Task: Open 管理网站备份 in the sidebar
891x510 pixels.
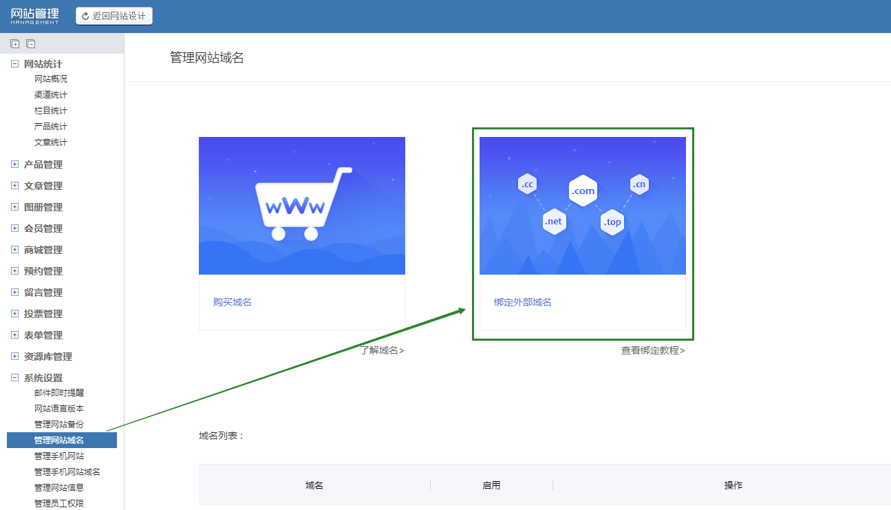Action: pyautogui.click(x=59, y=425)
